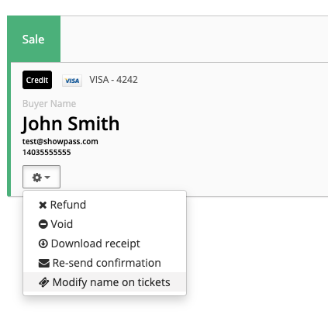Click the black Credit badge
The height and width of the screenshot is (328, 328).
pos(37,80)
